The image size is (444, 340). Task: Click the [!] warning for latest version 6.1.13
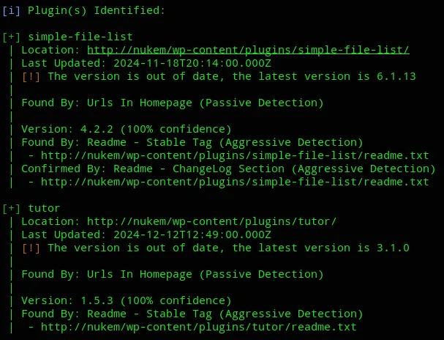[31, 76]
